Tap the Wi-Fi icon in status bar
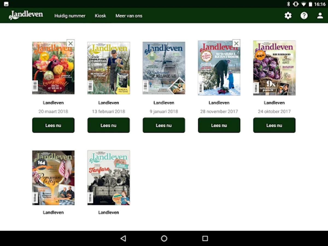 tap(303, 4)
